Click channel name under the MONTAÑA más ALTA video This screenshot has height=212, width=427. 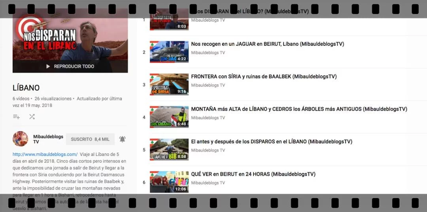click(208, 118)
